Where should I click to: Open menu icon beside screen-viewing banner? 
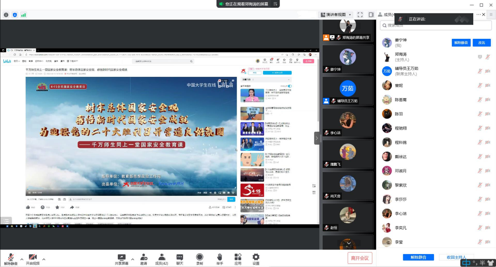(275, 4)
